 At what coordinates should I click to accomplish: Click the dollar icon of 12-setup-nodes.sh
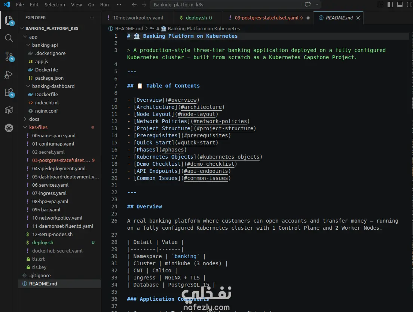[x=28, y=234]
